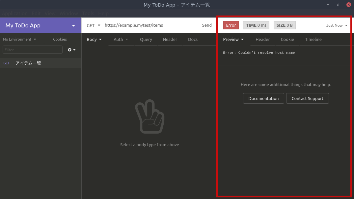Switch to the response Cookie tab
The width and height of the screenshot is (354, 199).
click(x=287, y=40)
